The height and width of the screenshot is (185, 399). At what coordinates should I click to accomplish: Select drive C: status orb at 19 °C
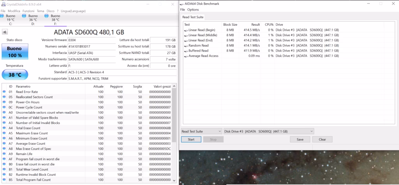2,16
